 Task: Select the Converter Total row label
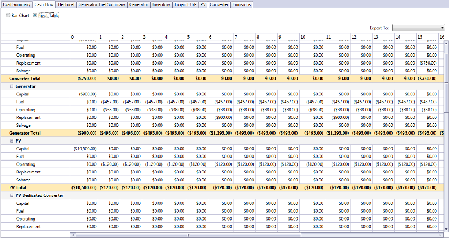tap(25, 79)
